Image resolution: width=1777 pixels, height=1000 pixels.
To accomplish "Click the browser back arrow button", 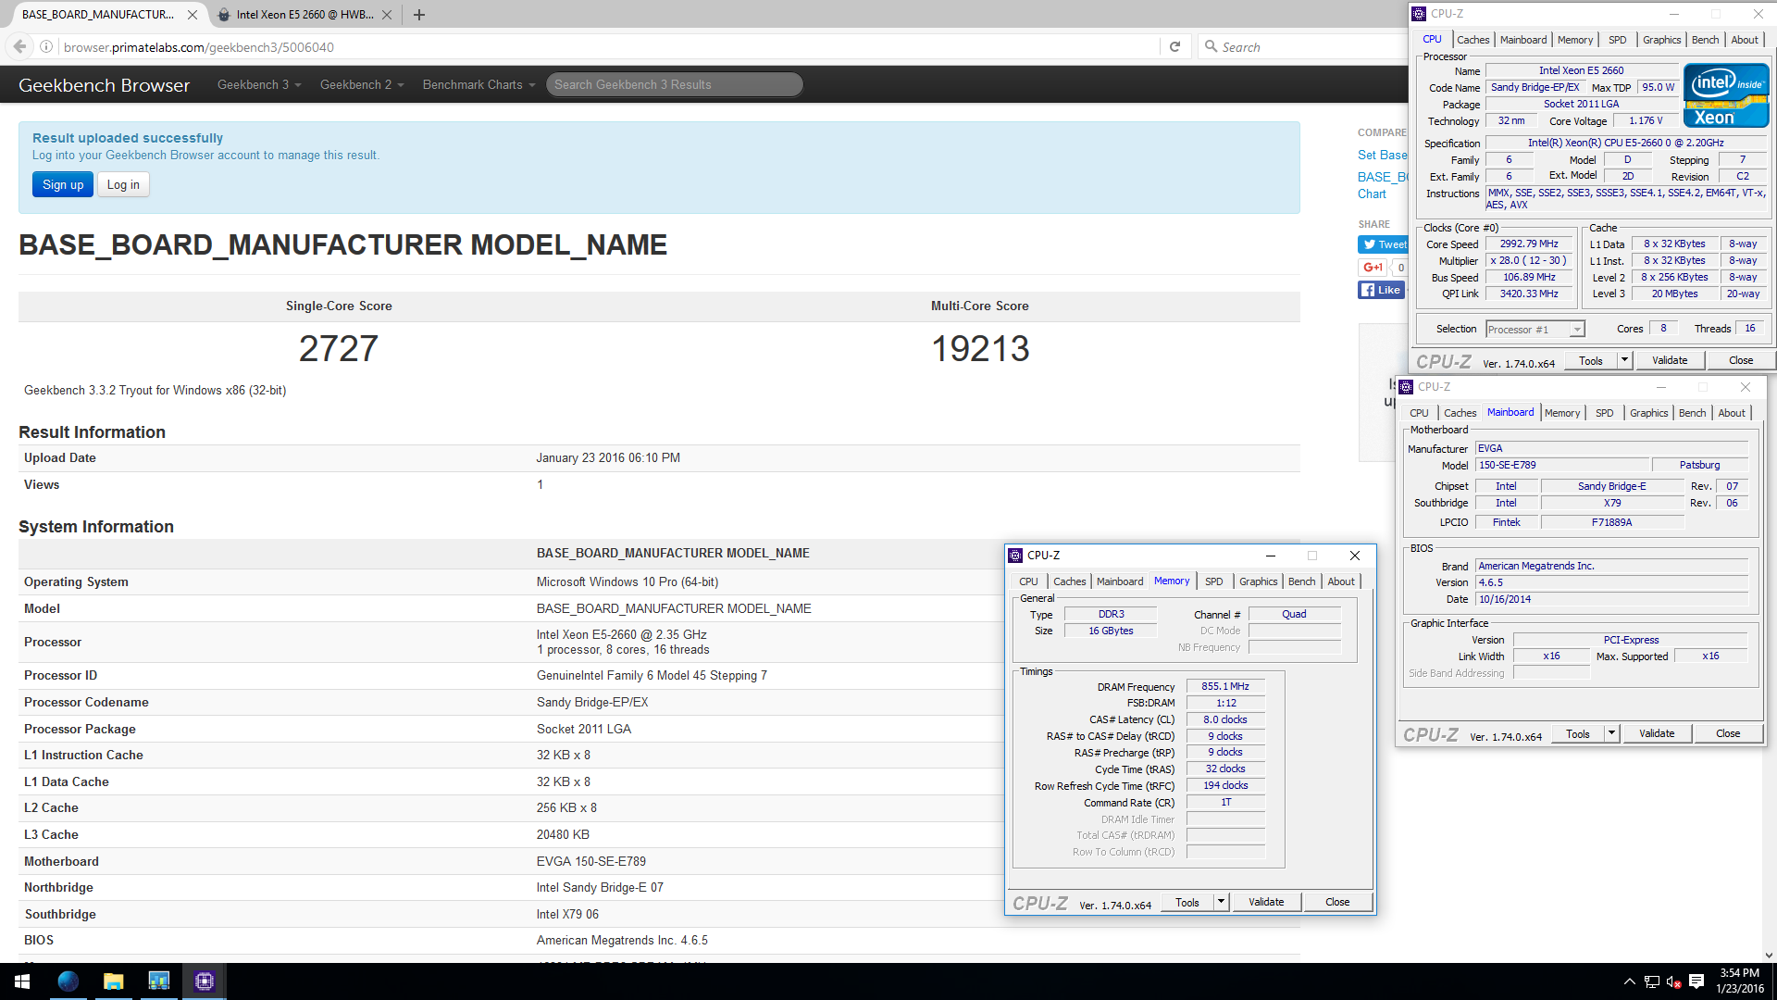I will (19, 46).
